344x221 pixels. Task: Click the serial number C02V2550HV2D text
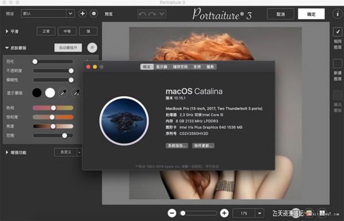(x=194, y=133)
